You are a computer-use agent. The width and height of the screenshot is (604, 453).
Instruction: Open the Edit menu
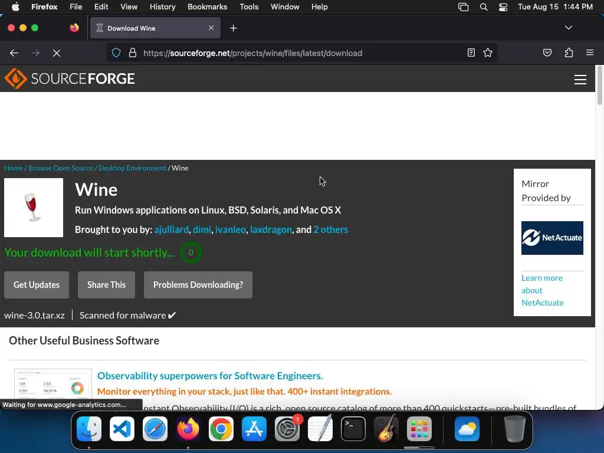click(101, 6)
